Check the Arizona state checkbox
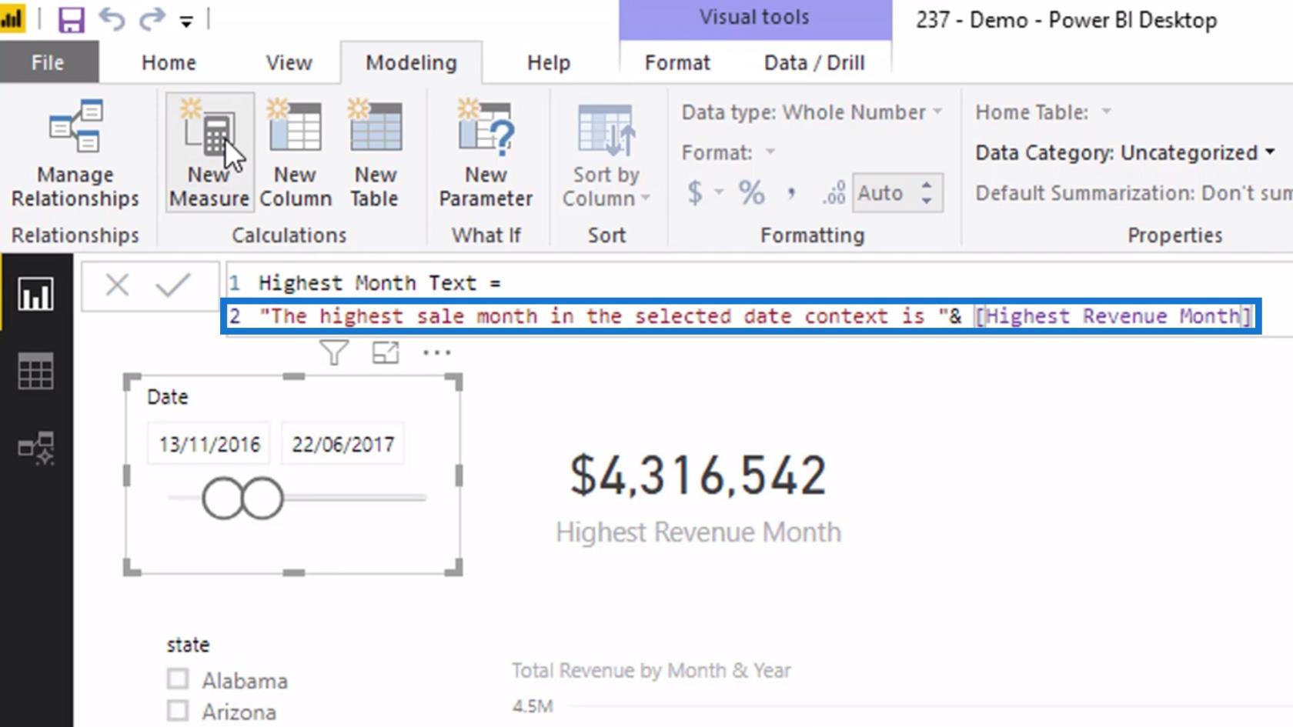This screenshot has width=1293, height=727. (178, 711)
